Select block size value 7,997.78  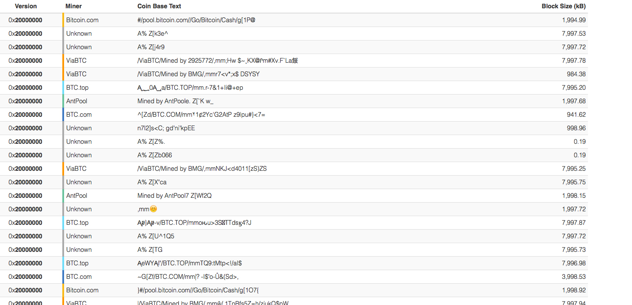574,61
